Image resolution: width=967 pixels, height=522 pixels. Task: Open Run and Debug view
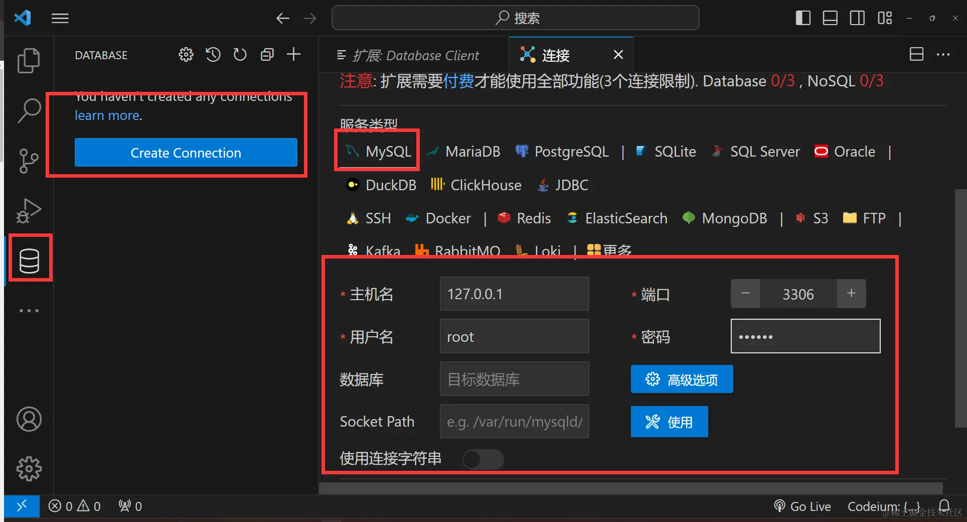point(29,211)
